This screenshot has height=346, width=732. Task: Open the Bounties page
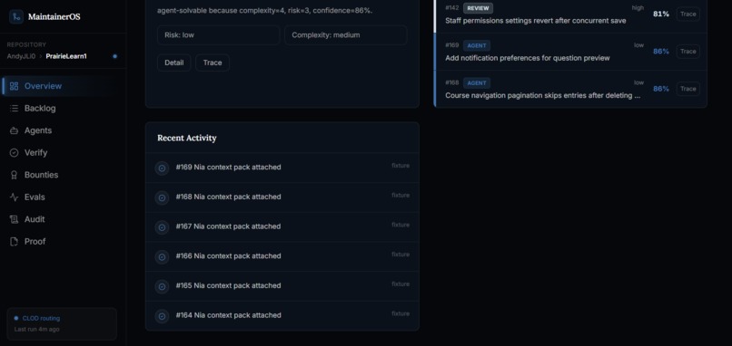click(x=62, y=175)
